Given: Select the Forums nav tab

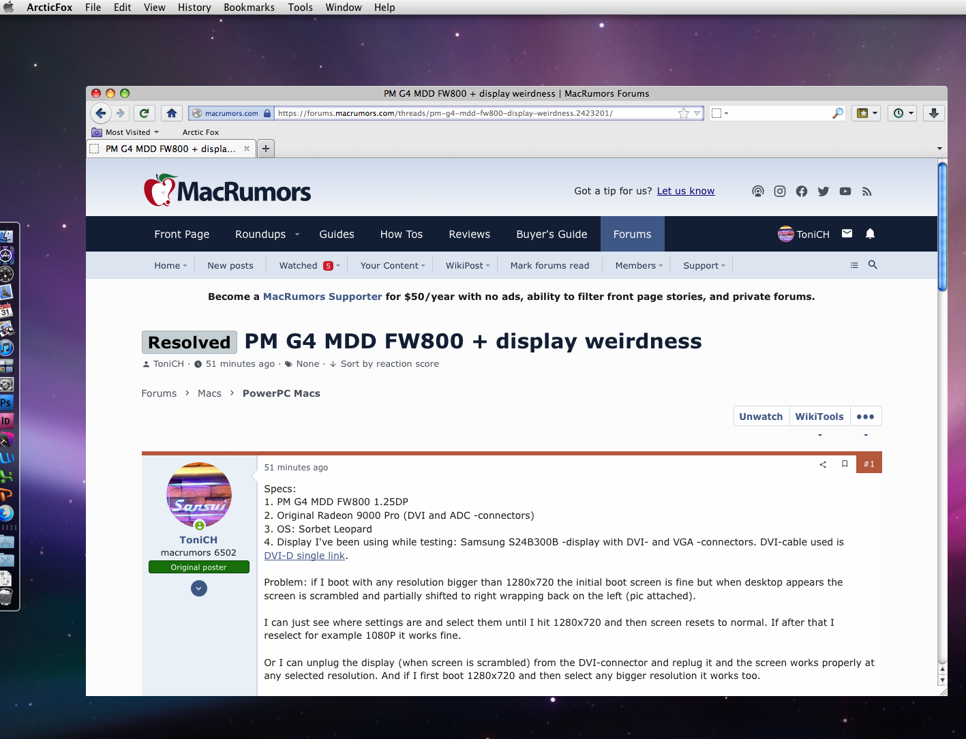Looking at the screenshot, I should tap(633, 235).
